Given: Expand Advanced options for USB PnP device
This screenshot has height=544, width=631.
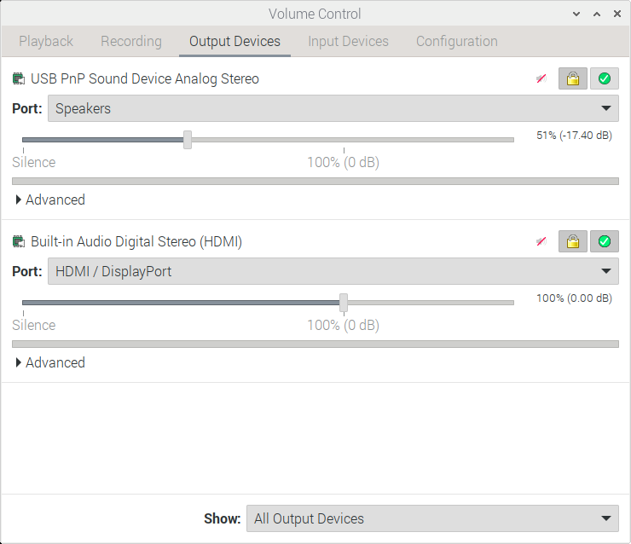Looking at the screenshot, I should (x=50, y=200).
